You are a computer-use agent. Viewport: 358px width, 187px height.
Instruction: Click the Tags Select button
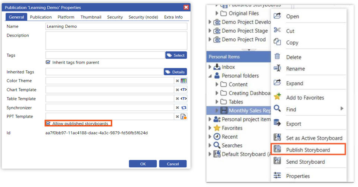(x=176, y=55)
